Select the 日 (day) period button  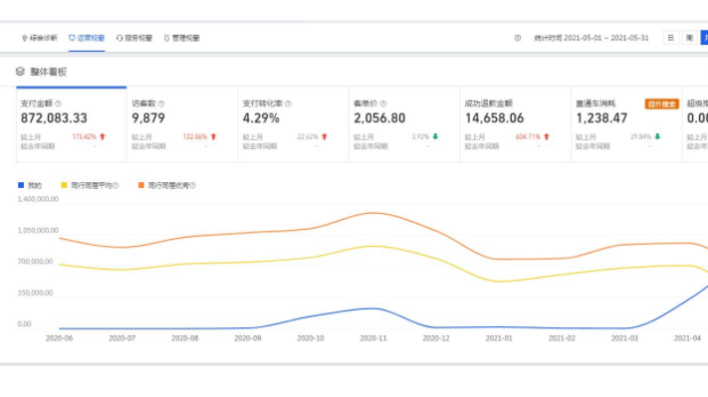[670, 38]
